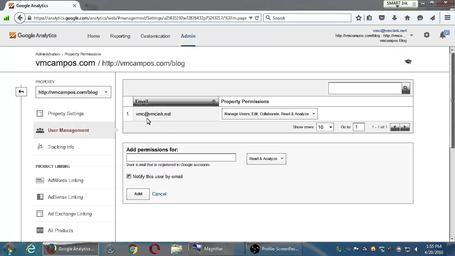Click the Go to page number field
Image resolution: width=455 pixels, height=256 pixels.
click(359, 127)
